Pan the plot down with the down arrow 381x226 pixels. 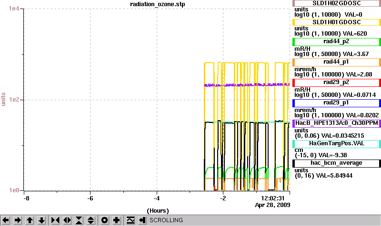(x=41, y=220)
